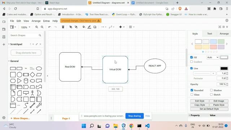Uncheck the Rounded checkbox
This screenshot has height=130, width=231.
[x=192, y=90]
